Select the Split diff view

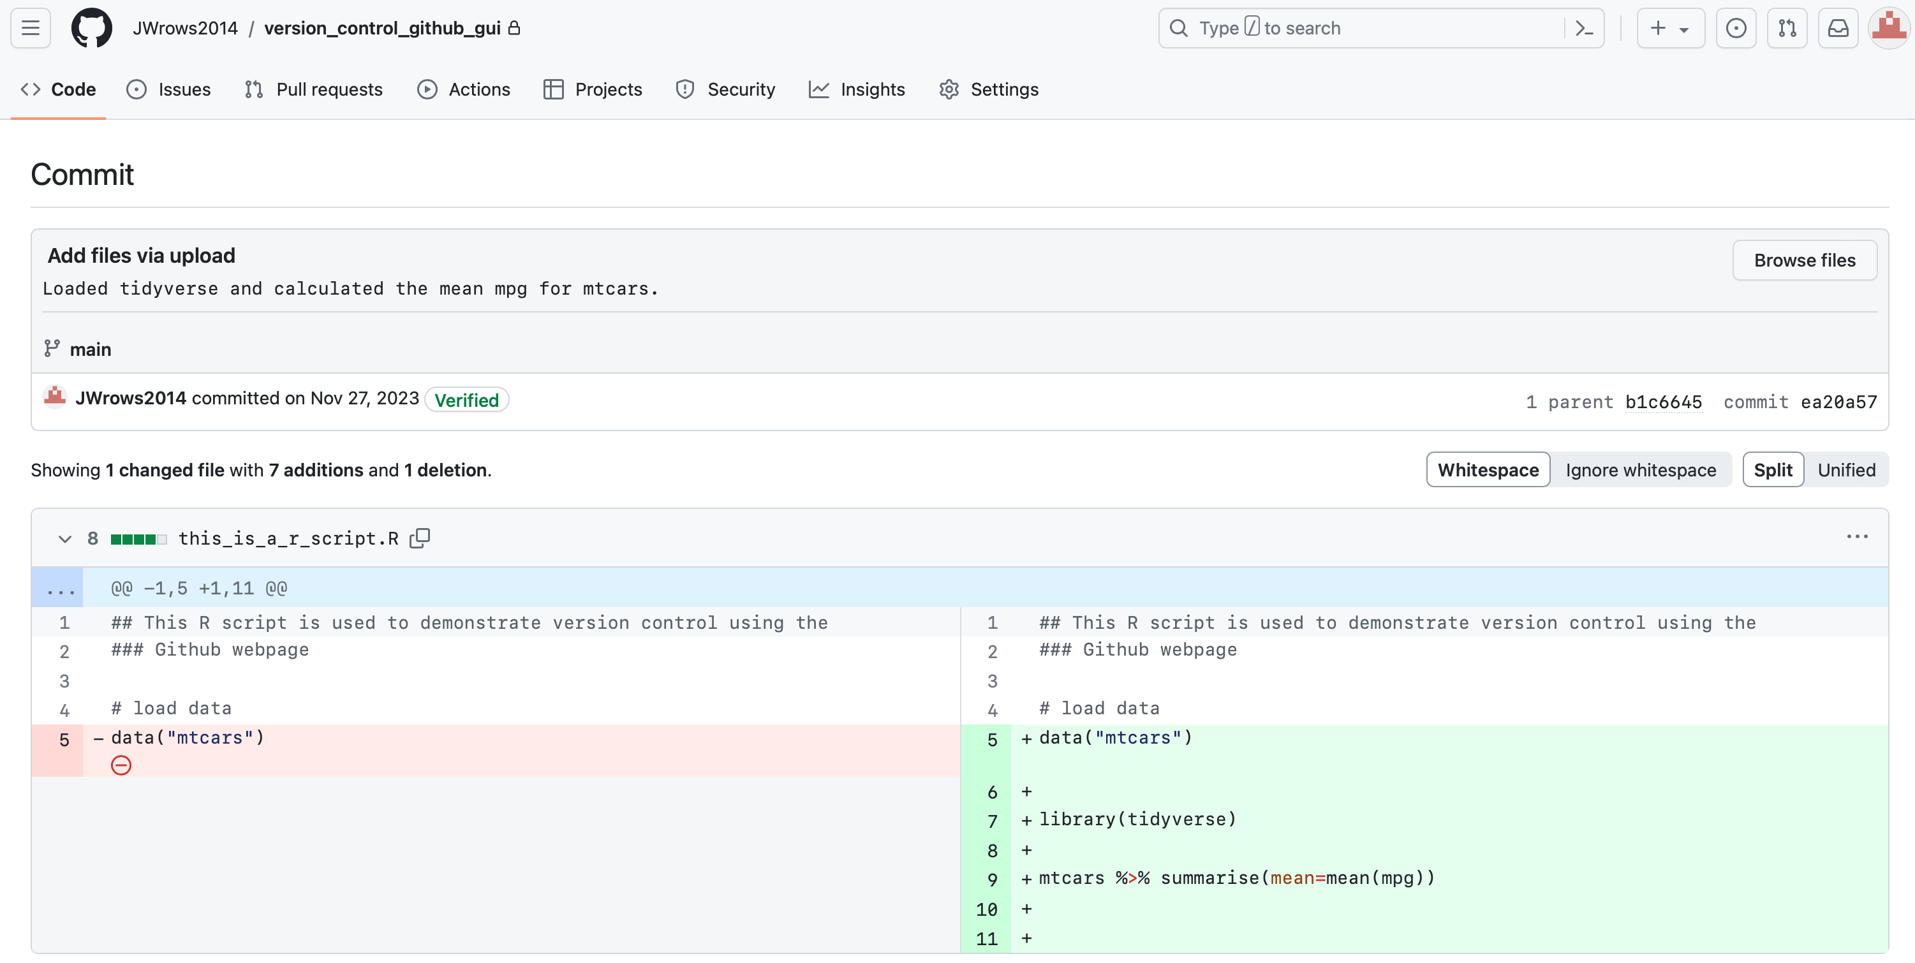[x=1772, y=469]
